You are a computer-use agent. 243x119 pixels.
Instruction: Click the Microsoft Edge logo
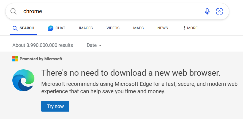pyautogui.click(x=23, y=80)
